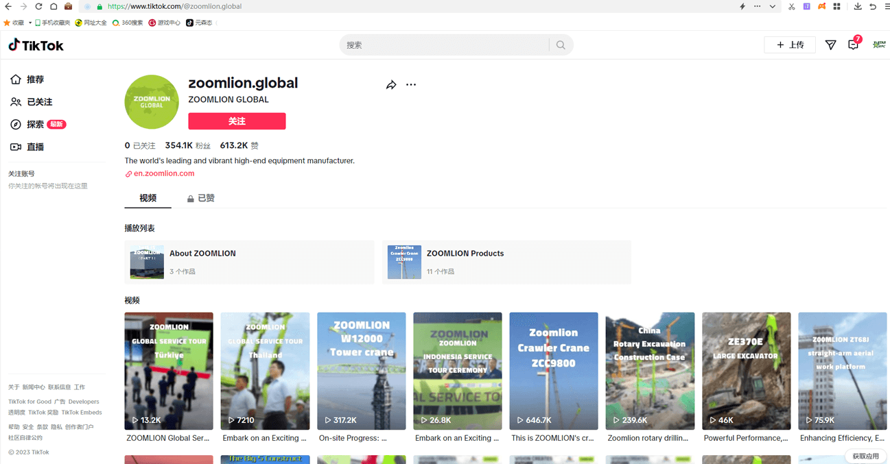
Task: Open 社区自律公约 footer link
Action: click(25, 438)
